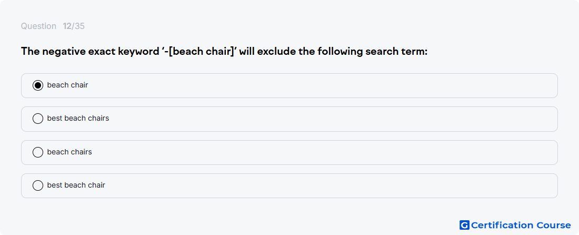
Task: Click empty area of first answer card
Action: [316, 85]
